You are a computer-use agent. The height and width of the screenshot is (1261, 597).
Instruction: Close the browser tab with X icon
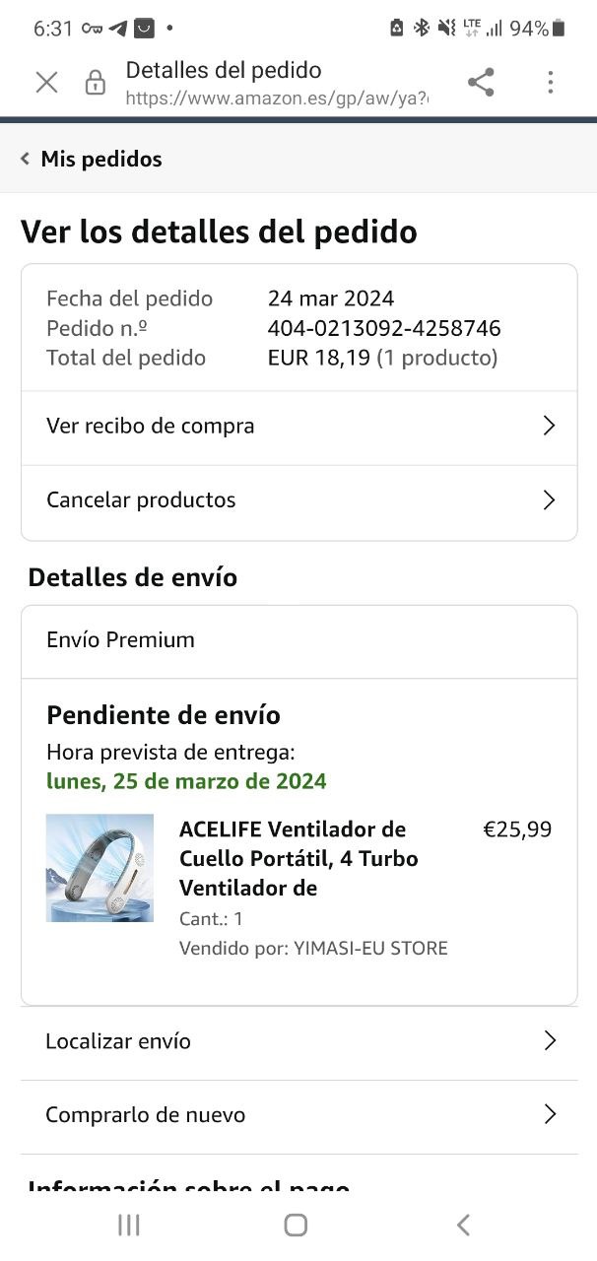coord(46,83)
